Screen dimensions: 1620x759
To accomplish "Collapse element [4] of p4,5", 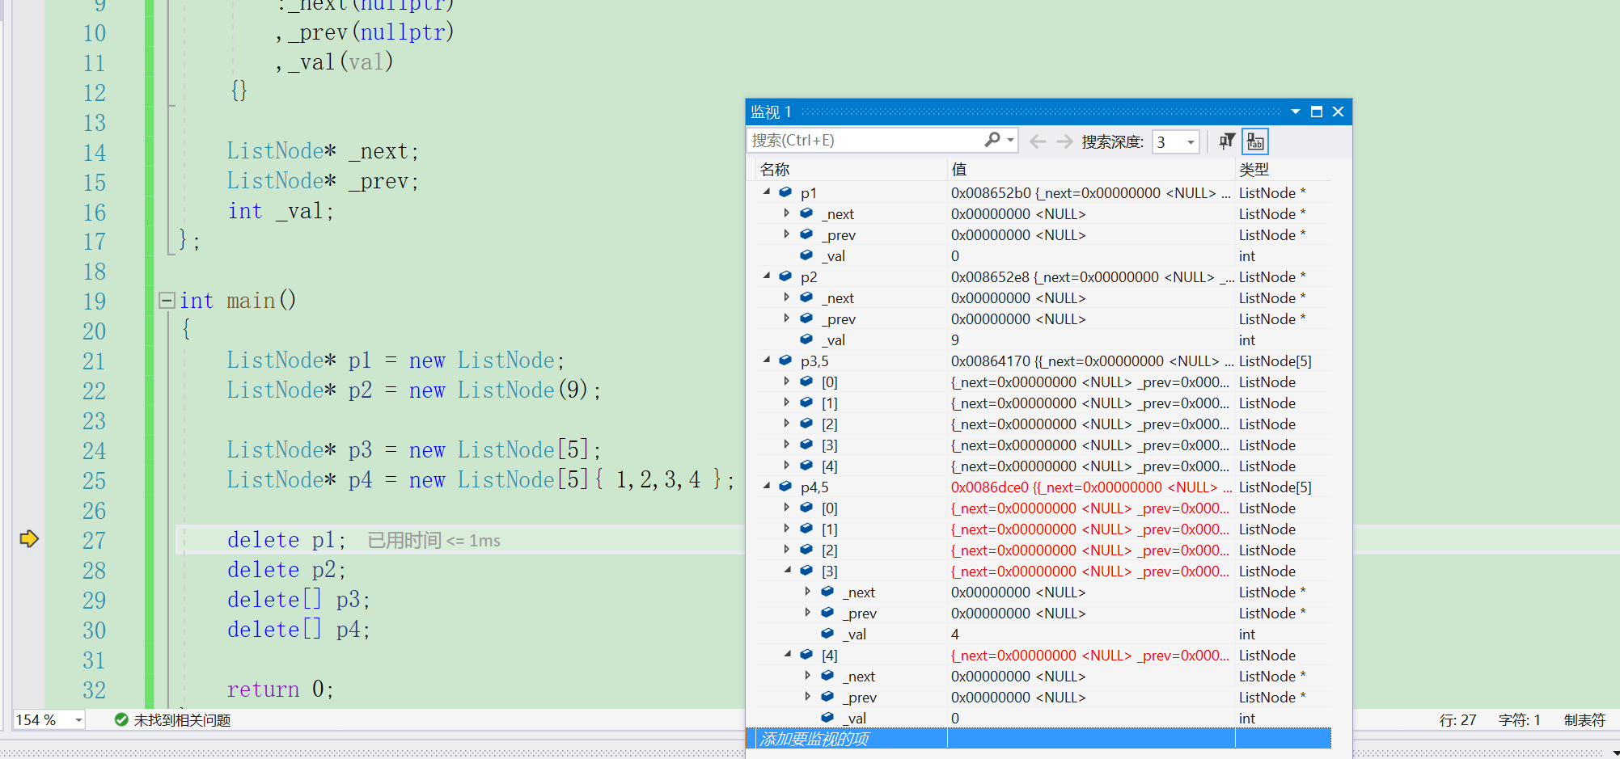I will [788, 655].
